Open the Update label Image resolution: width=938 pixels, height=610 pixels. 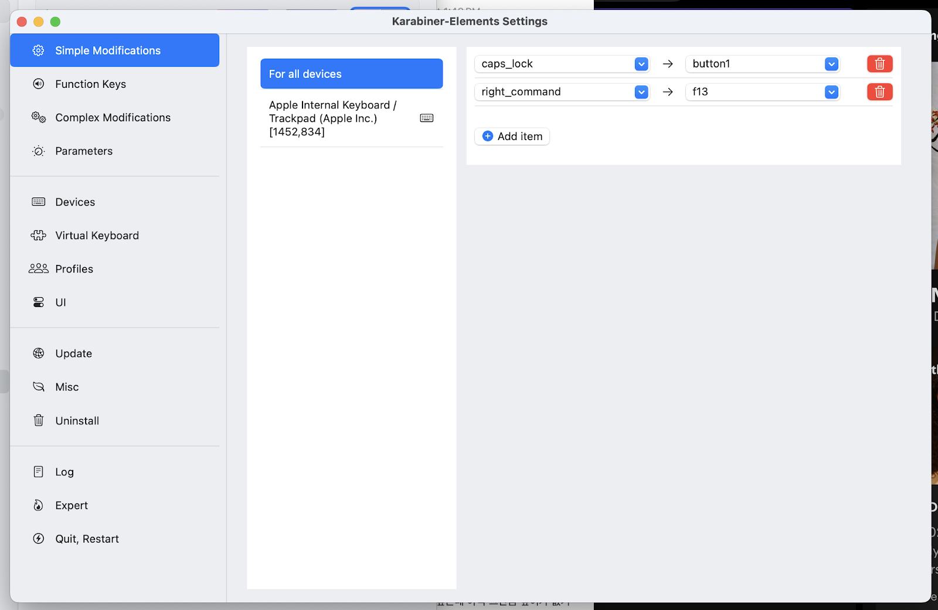click(x=73, y=353)
